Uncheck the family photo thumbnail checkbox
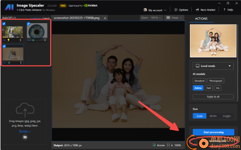This screenshot has height=150, width=241. click(4, 46)
